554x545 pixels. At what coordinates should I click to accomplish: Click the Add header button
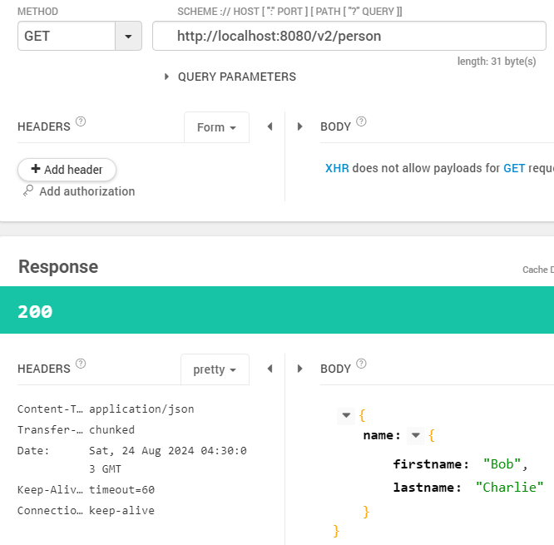click(x=67, y=170)
